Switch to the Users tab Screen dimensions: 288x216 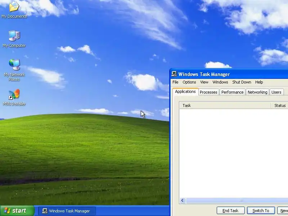coord(276,92)
